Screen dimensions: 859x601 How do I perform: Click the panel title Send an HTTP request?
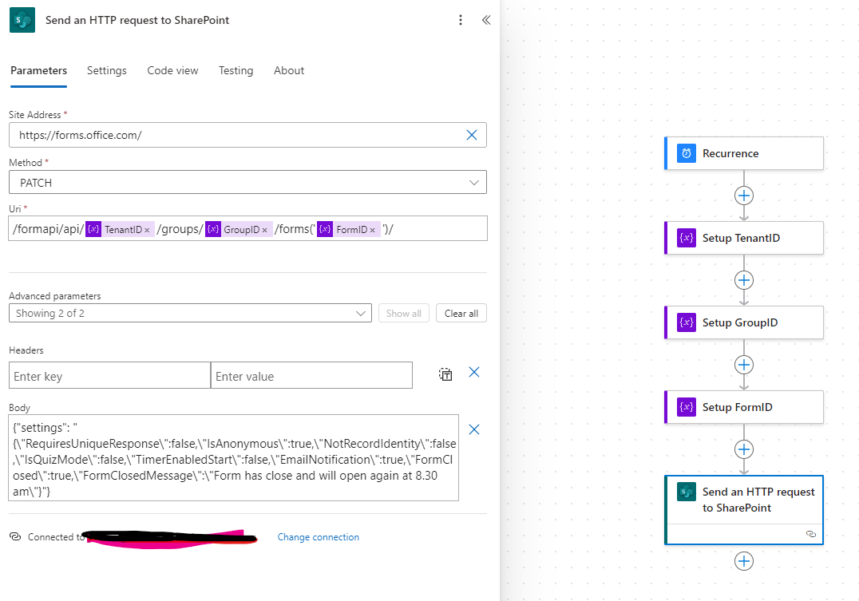pyautogui.click(x=137, y=20)
